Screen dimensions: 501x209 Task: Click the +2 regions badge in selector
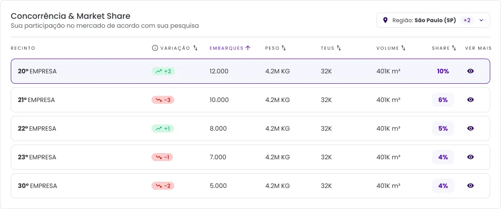coord(466,20)
